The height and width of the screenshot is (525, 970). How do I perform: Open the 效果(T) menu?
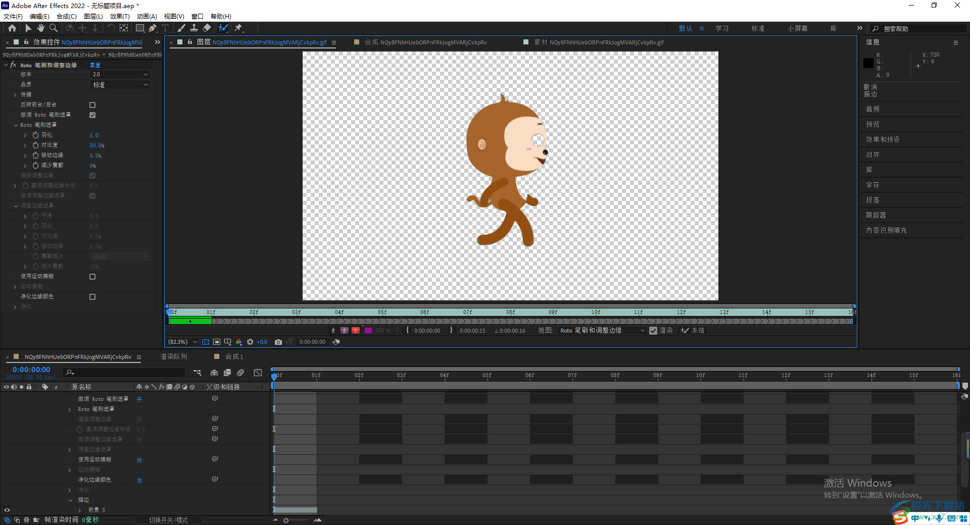tap(120, 17)
